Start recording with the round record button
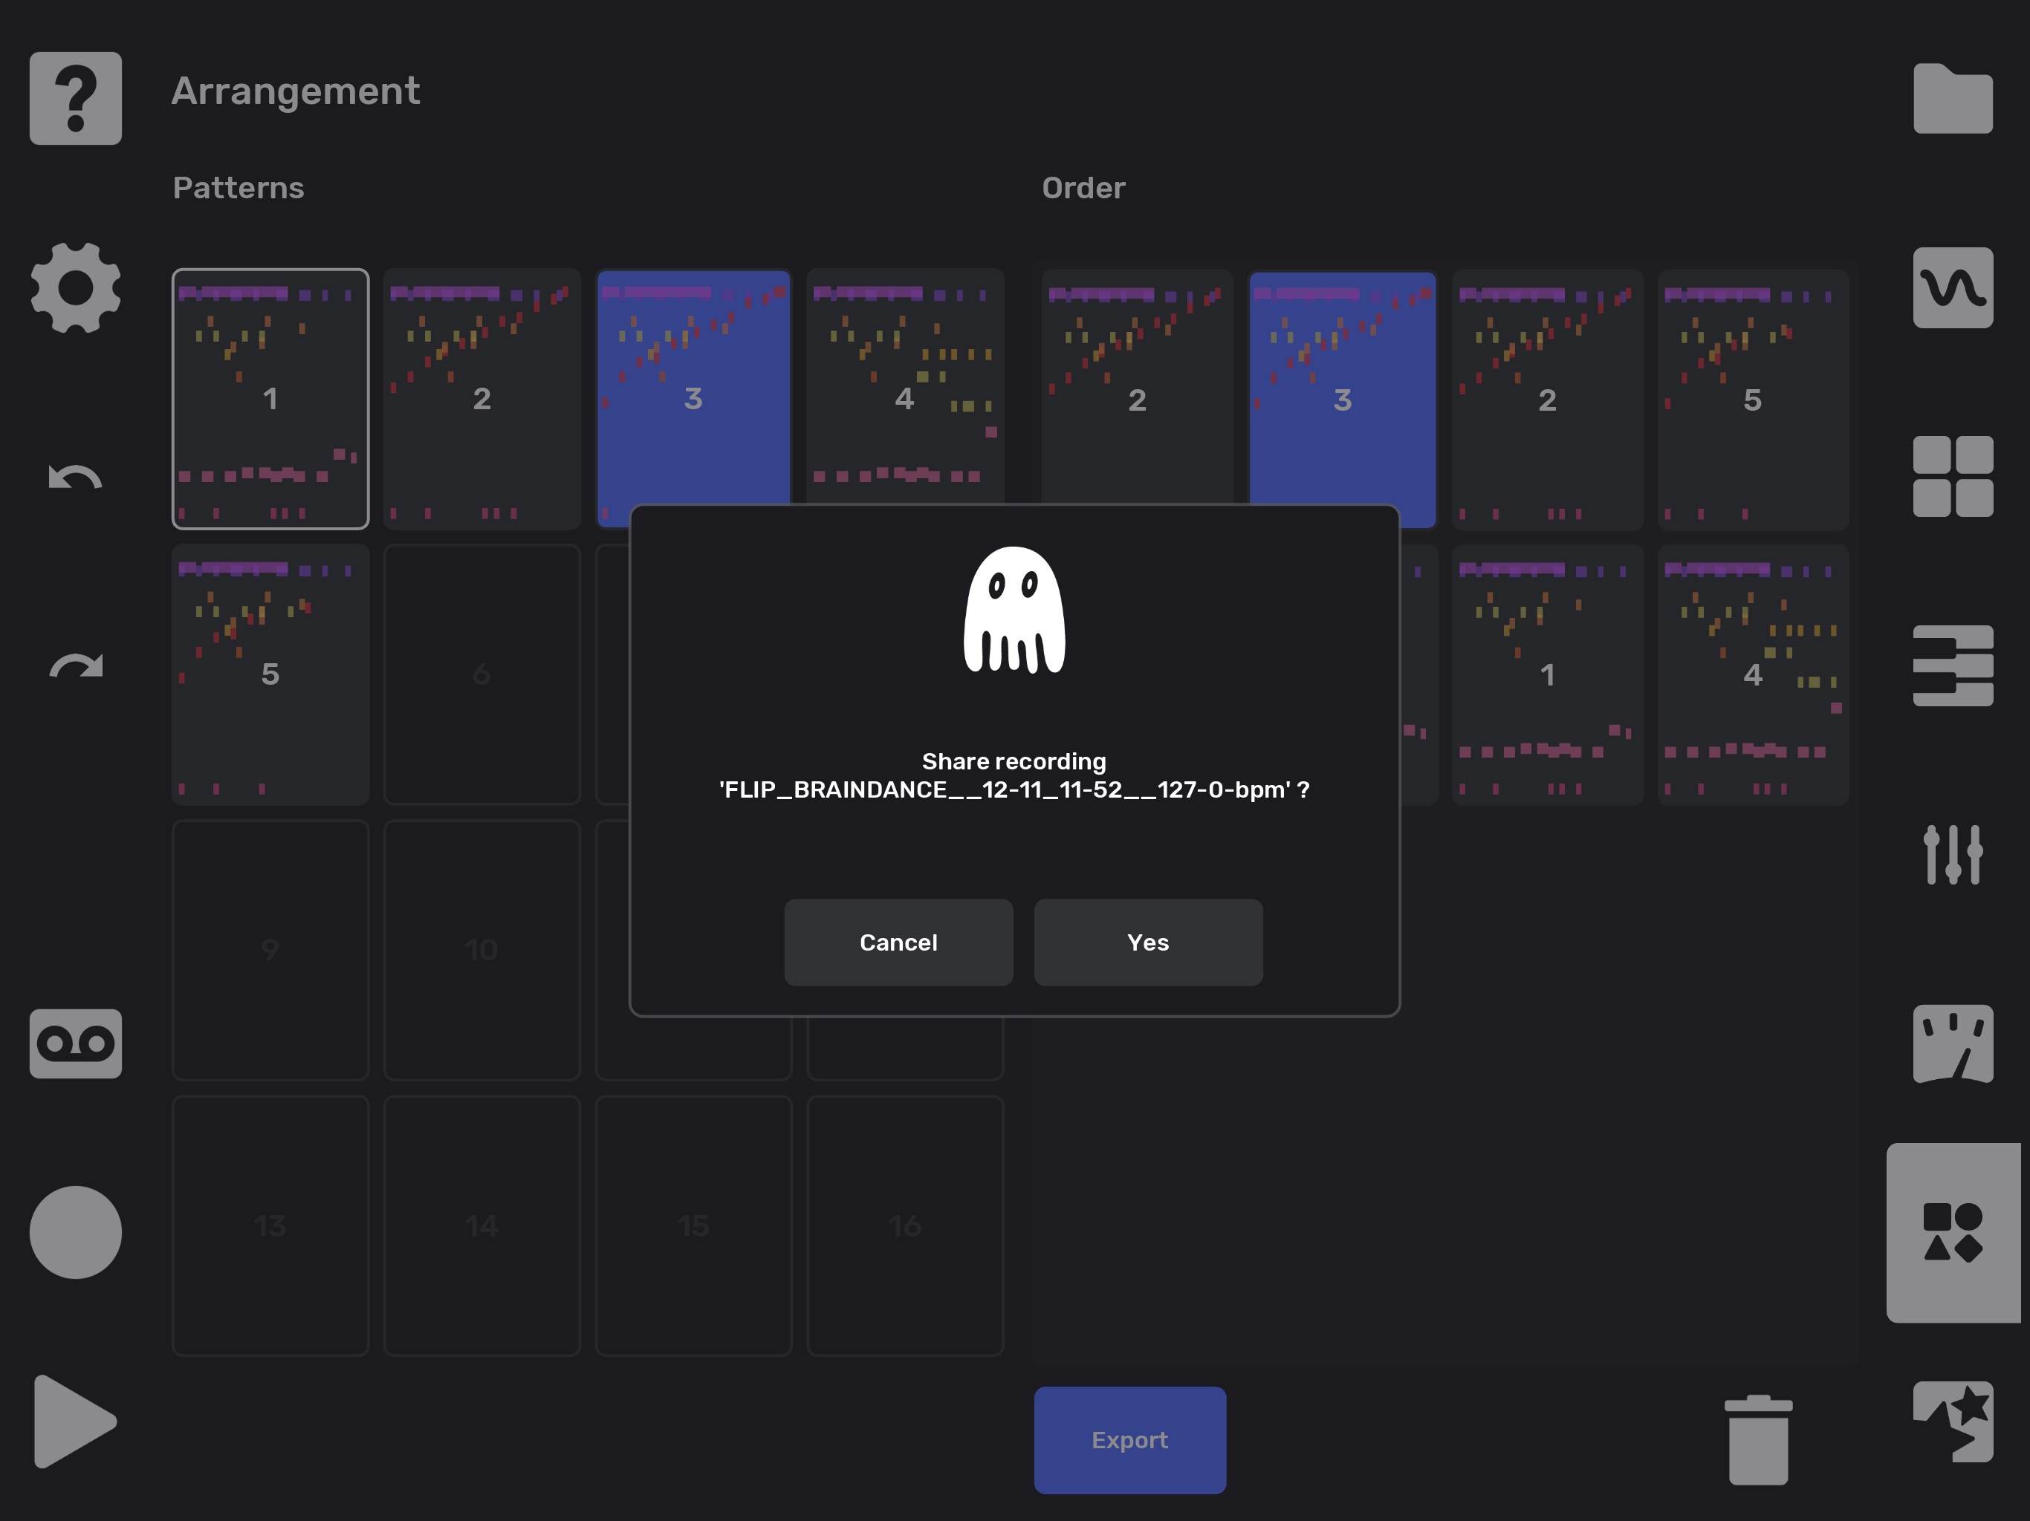Image resolution: width=2030 pixels, height=1521 pixels. [75, 1232]
